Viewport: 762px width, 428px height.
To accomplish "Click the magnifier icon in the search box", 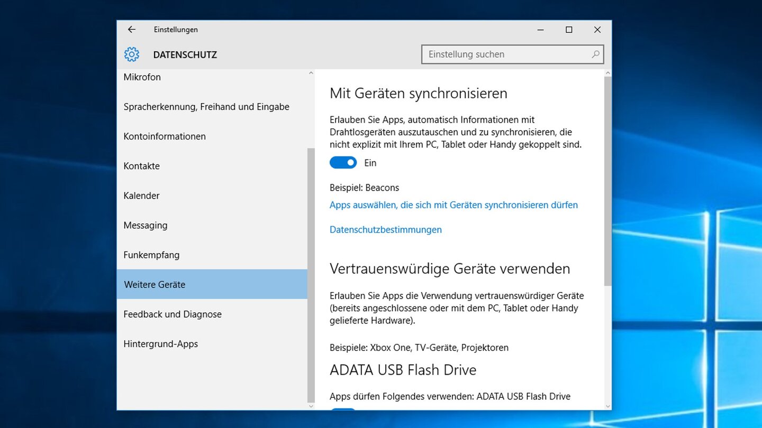I will pos(595,54).
